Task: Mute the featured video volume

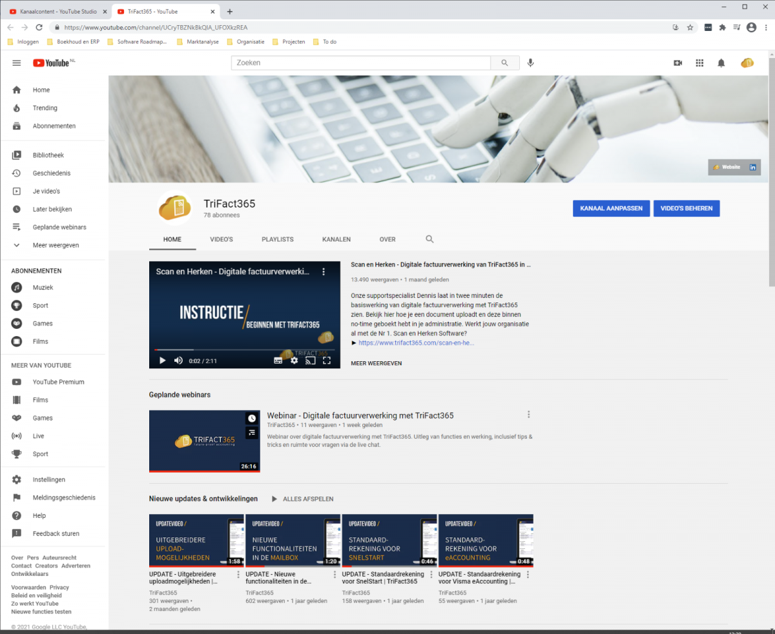Action: [x=178, y=361]
